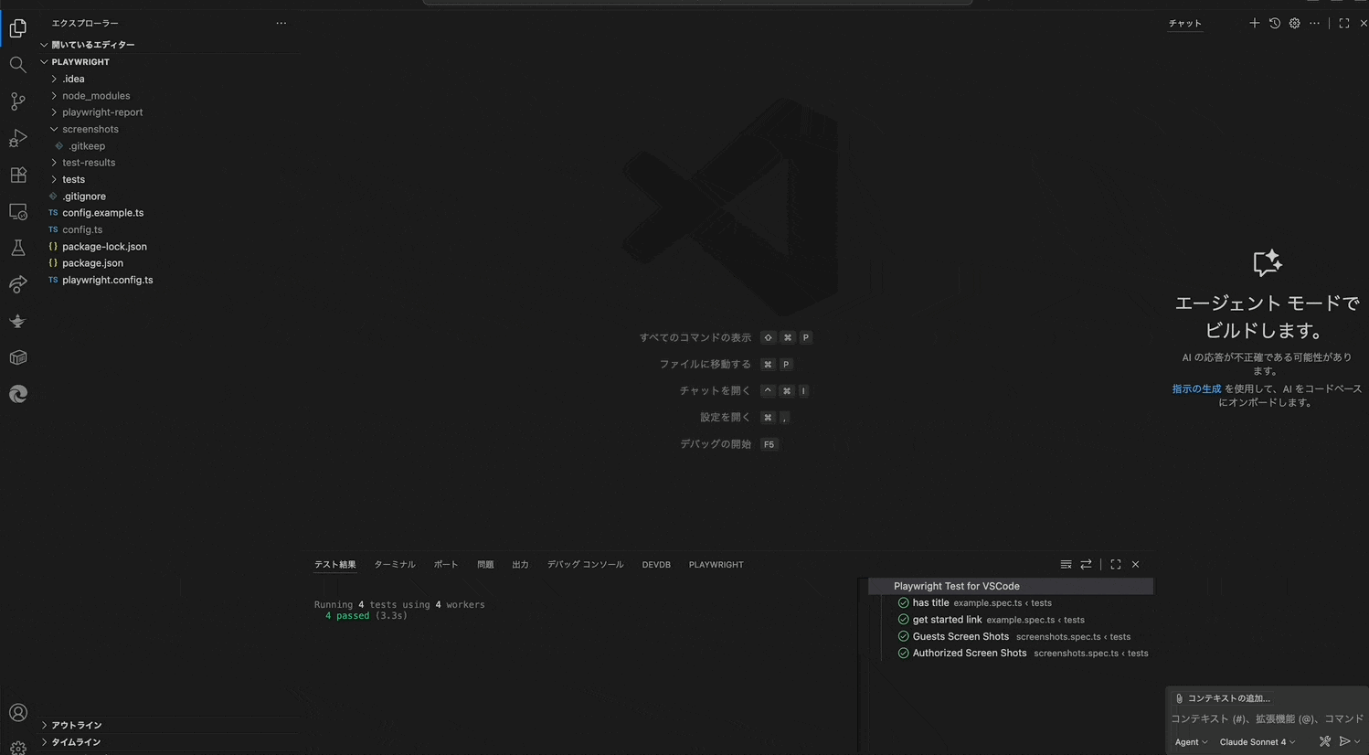The image size is (1369, 755).
Task: Add context via コンテキストの追加 button
Action: click(1221, 697)
